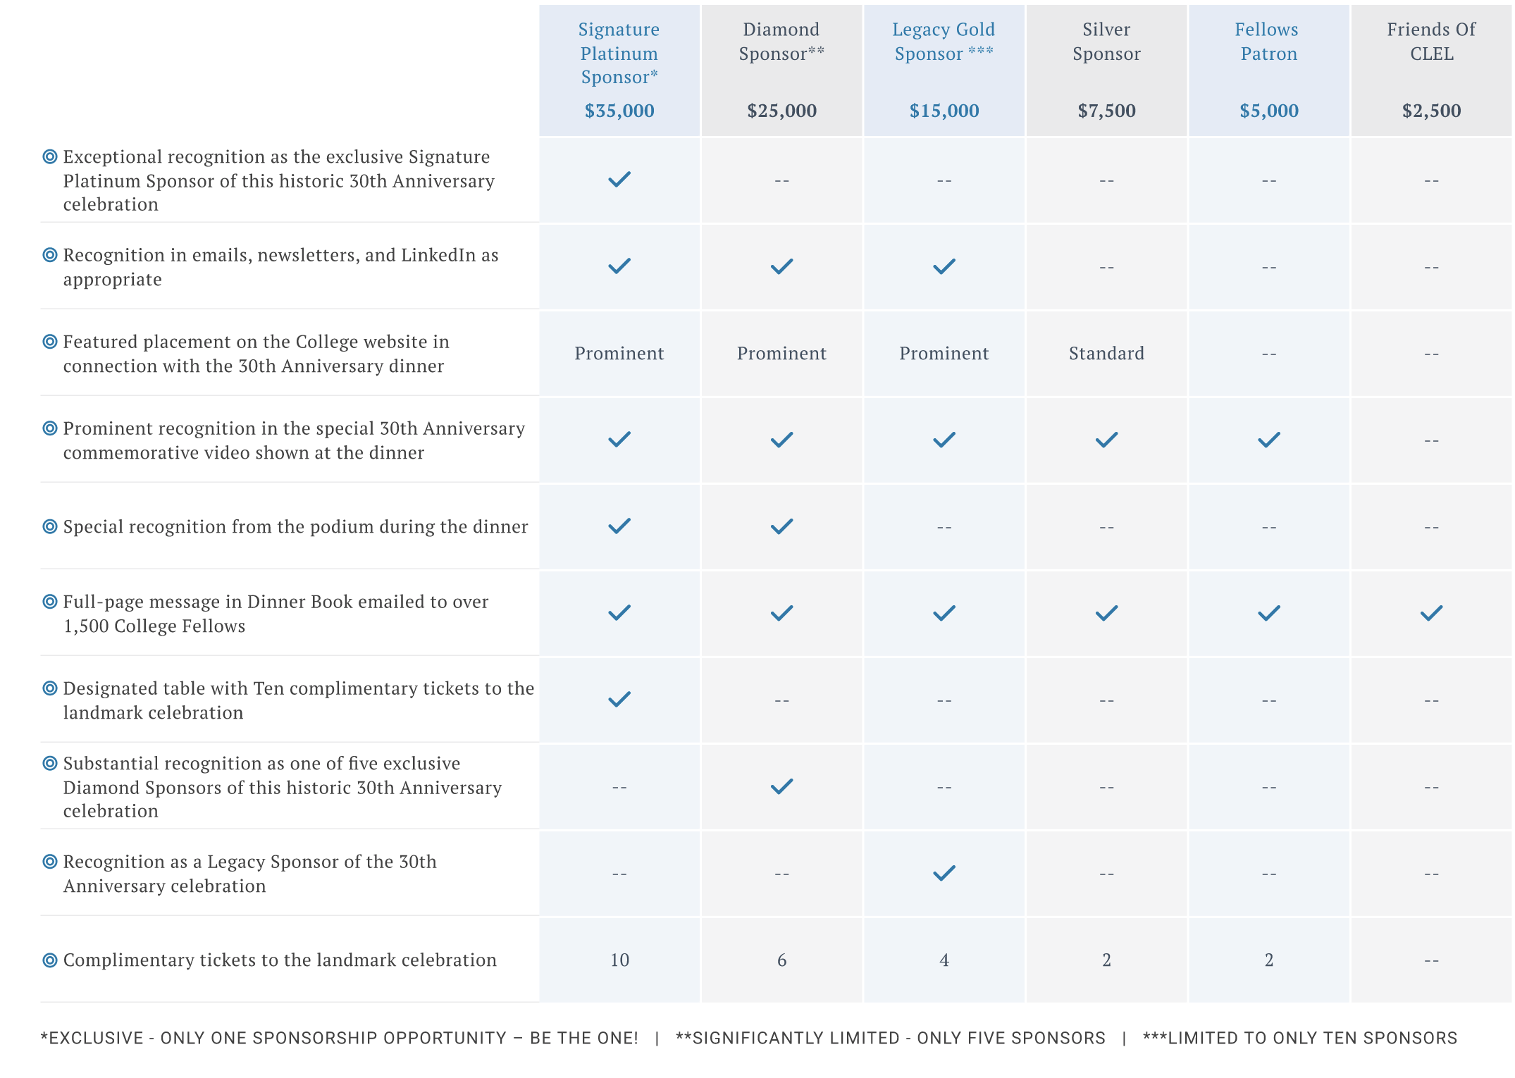Select the Legacy Gold Sponsor column header

click(x=944, y=42)
